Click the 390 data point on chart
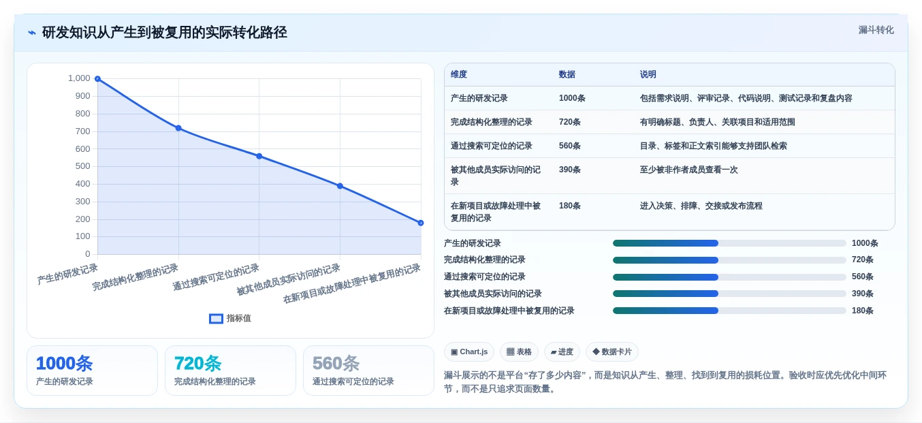 tap(340, 186)
